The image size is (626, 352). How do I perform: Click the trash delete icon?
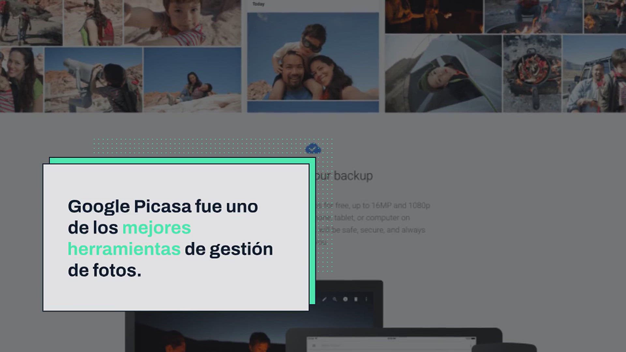[356, 299]
